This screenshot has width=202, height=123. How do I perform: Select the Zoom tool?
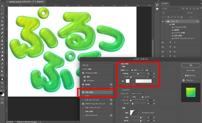(2, 83)
